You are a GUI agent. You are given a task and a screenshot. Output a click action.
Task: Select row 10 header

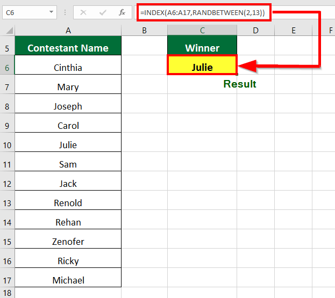[7, 145]
